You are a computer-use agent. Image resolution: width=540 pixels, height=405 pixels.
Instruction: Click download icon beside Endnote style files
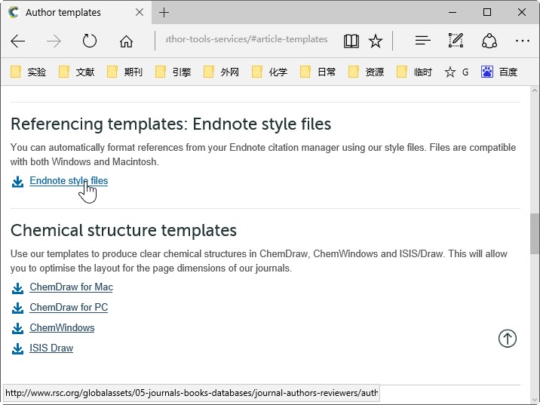click(17, 182)
